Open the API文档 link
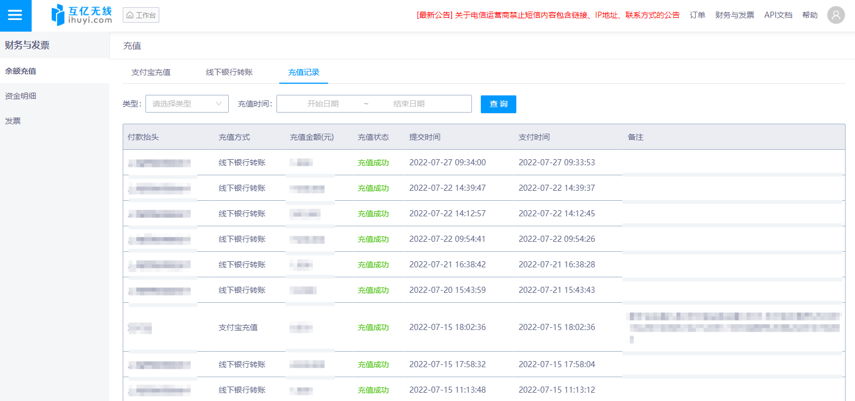 coord(778,15)
